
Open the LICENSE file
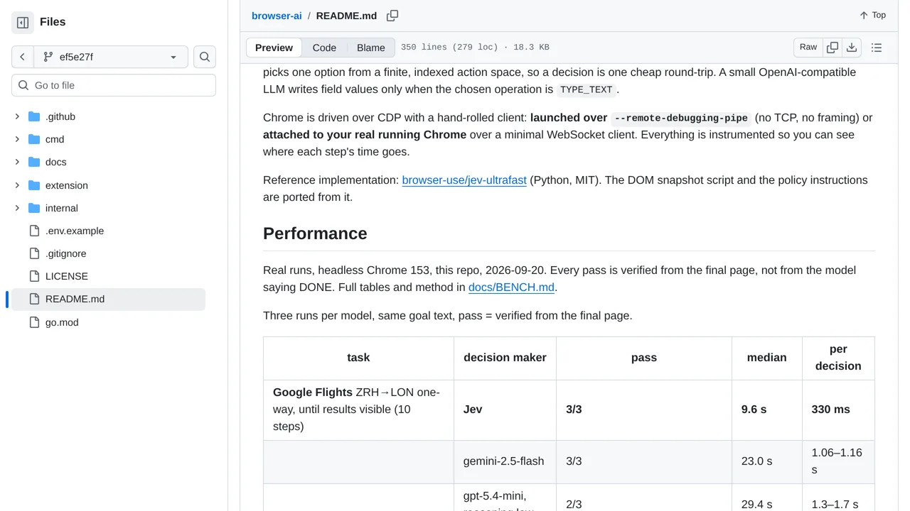[x=67, y=276]
